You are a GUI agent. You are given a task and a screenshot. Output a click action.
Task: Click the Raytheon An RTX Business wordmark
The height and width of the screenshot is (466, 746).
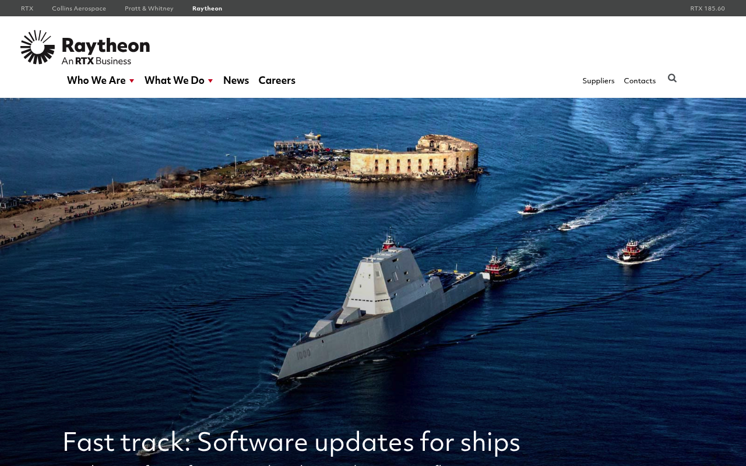pos(105,51)
